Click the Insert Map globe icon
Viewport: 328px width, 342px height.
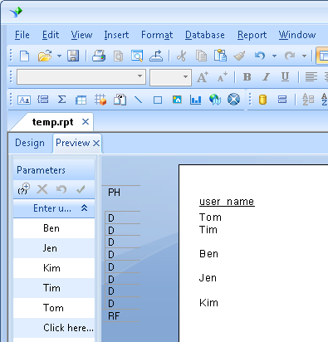coord(215,100)
